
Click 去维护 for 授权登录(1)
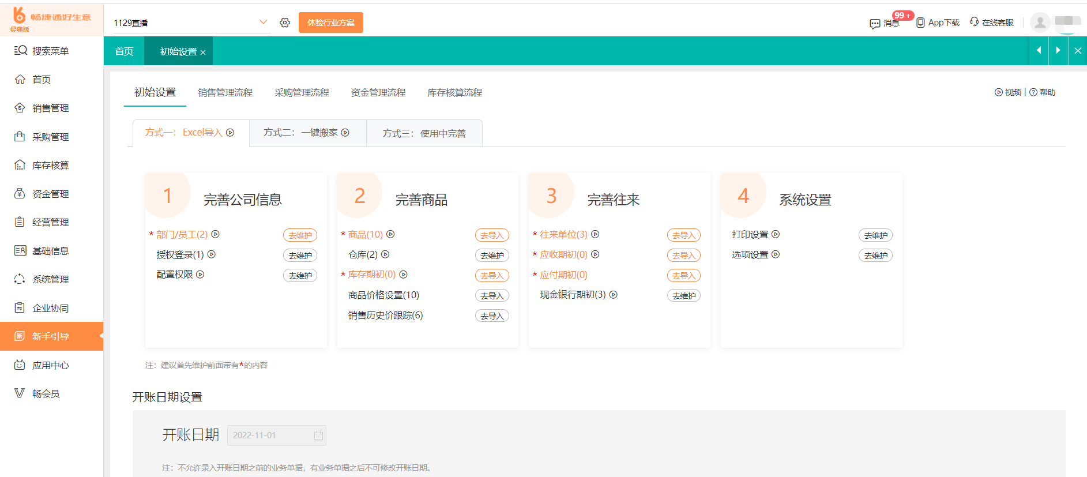[x=300, y=256]
